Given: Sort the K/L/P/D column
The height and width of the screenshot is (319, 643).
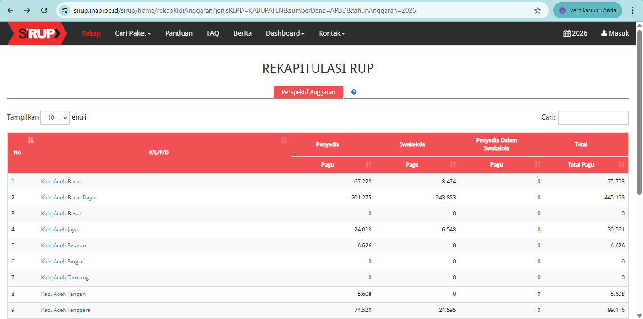Looking at the screenshot, I should click(x=284, y=140).
